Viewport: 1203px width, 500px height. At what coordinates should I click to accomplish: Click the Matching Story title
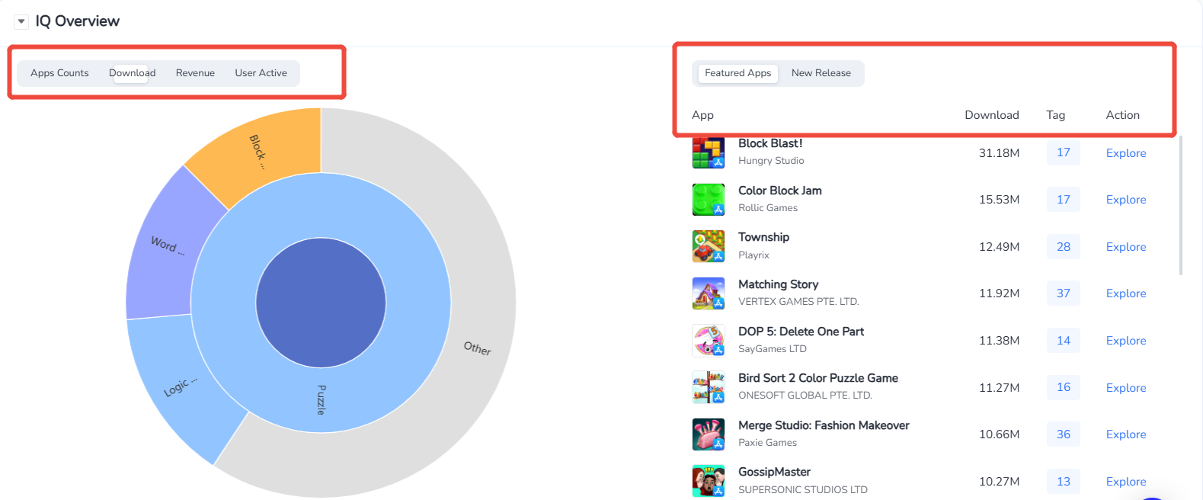point(778,284)
